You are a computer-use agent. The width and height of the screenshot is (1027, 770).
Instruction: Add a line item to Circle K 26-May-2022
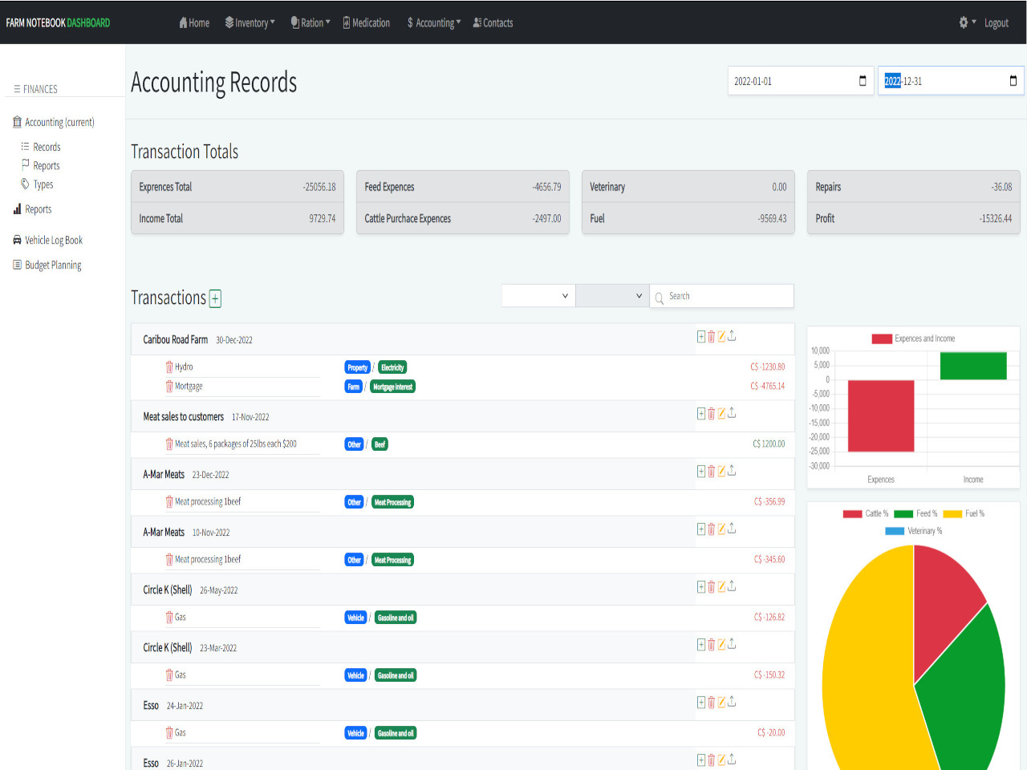pyautogui.click(x=701, y=587)
